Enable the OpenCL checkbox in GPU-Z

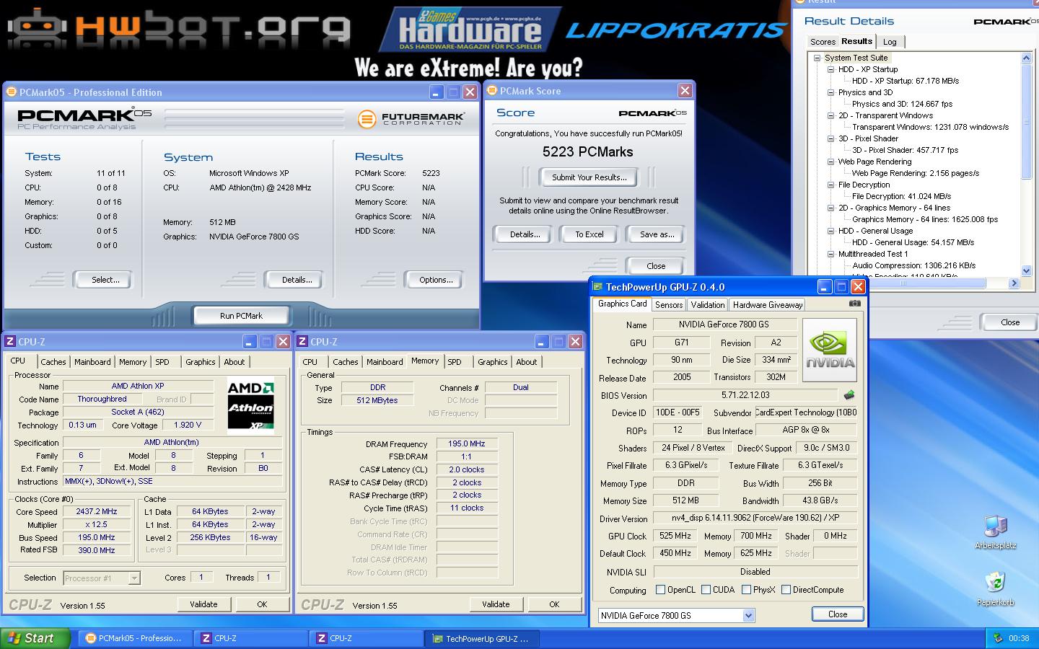(x=660, y=590)
